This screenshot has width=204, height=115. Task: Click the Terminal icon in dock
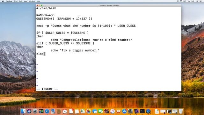click(142, 111)
